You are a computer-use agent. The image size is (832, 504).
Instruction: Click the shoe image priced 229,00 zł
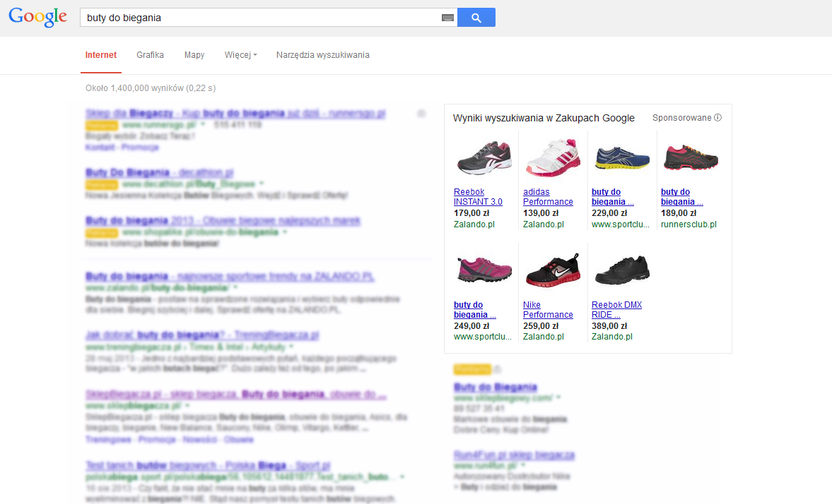pos(622,158)
